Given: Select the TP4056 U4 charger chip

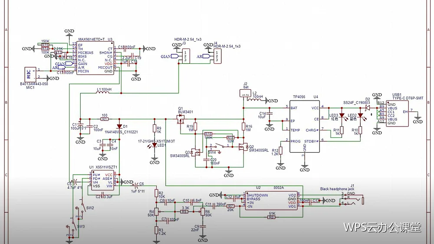Looking at the screenshot, I should [x=305, y=126].
